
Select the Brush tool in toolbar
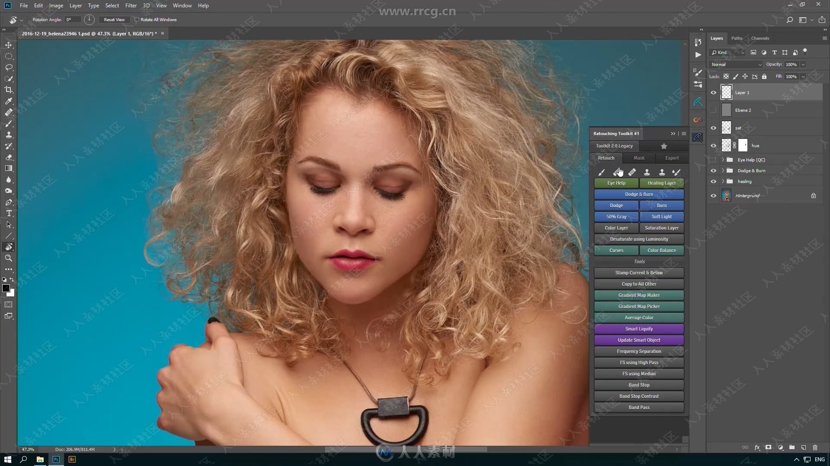(8, 123)
